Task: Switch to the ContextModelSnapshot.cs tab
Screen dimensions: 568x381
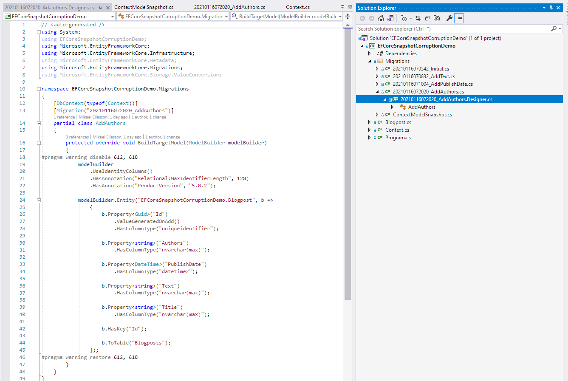Action: point(144,7)
